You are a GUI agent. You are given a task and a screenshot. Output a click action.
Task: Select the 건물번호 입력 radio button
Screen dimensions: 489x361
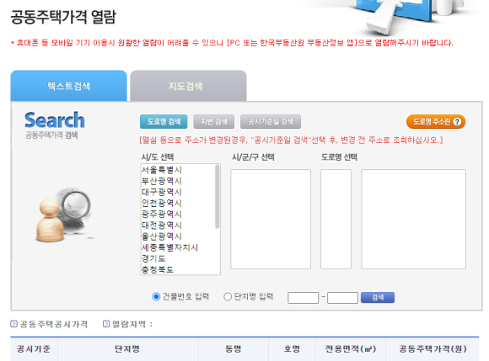coord(156,297)
